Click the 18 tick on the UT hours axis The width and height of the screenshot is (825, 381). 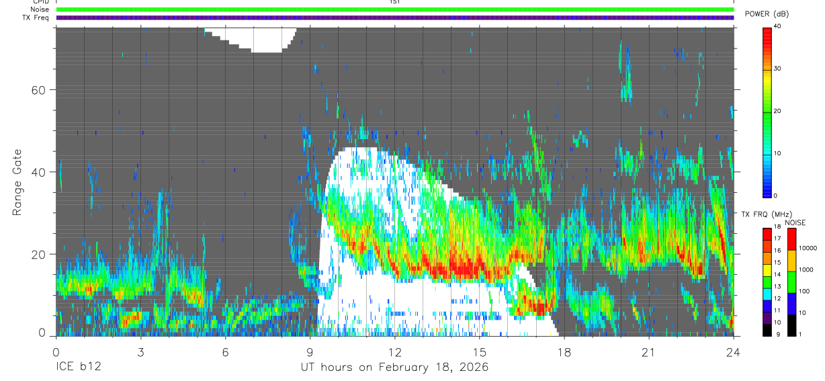click(x=564, y=352)
